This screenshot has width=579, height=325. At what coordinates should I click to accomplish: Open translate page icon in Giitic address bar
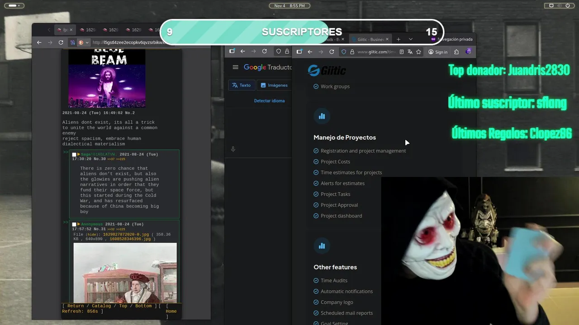click(410, 52)
